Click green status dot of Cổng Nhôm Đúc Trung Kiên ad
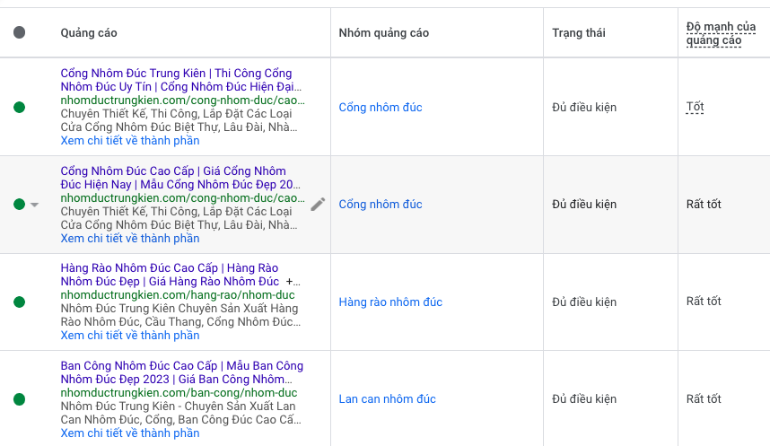 [x=20, y=108]
